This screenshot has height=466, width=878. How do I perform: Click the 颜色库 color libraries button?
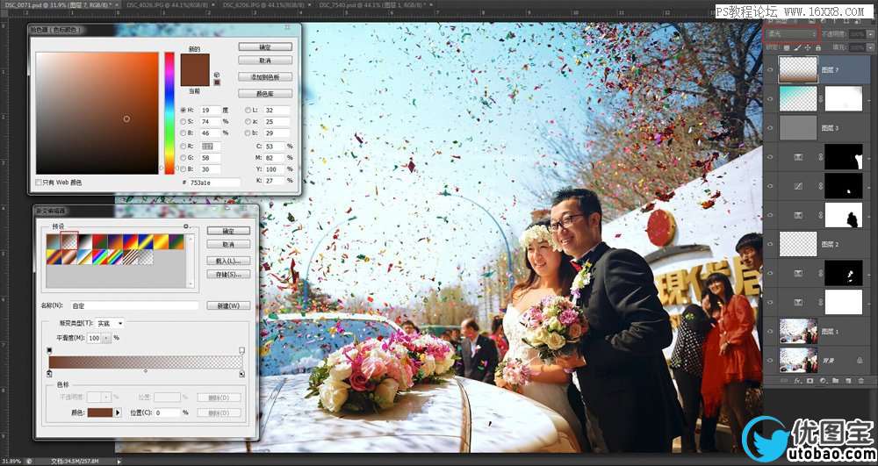(265, 93)
